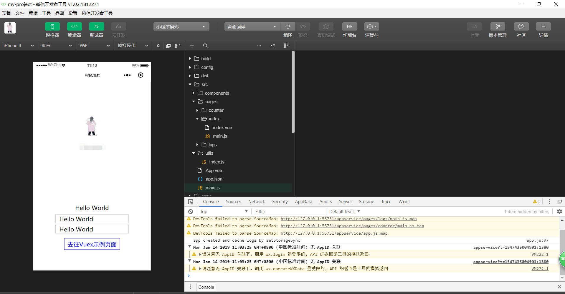Open the 项目 menu
565x294 pixels.
pyautogui.click(x=6, y=13)
